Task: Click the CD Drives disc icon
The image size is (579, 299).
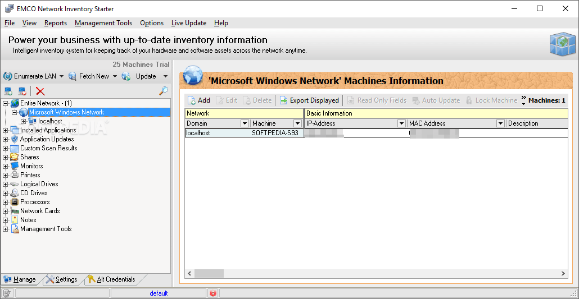Action: pyautogui.click(x=15, y=193)
